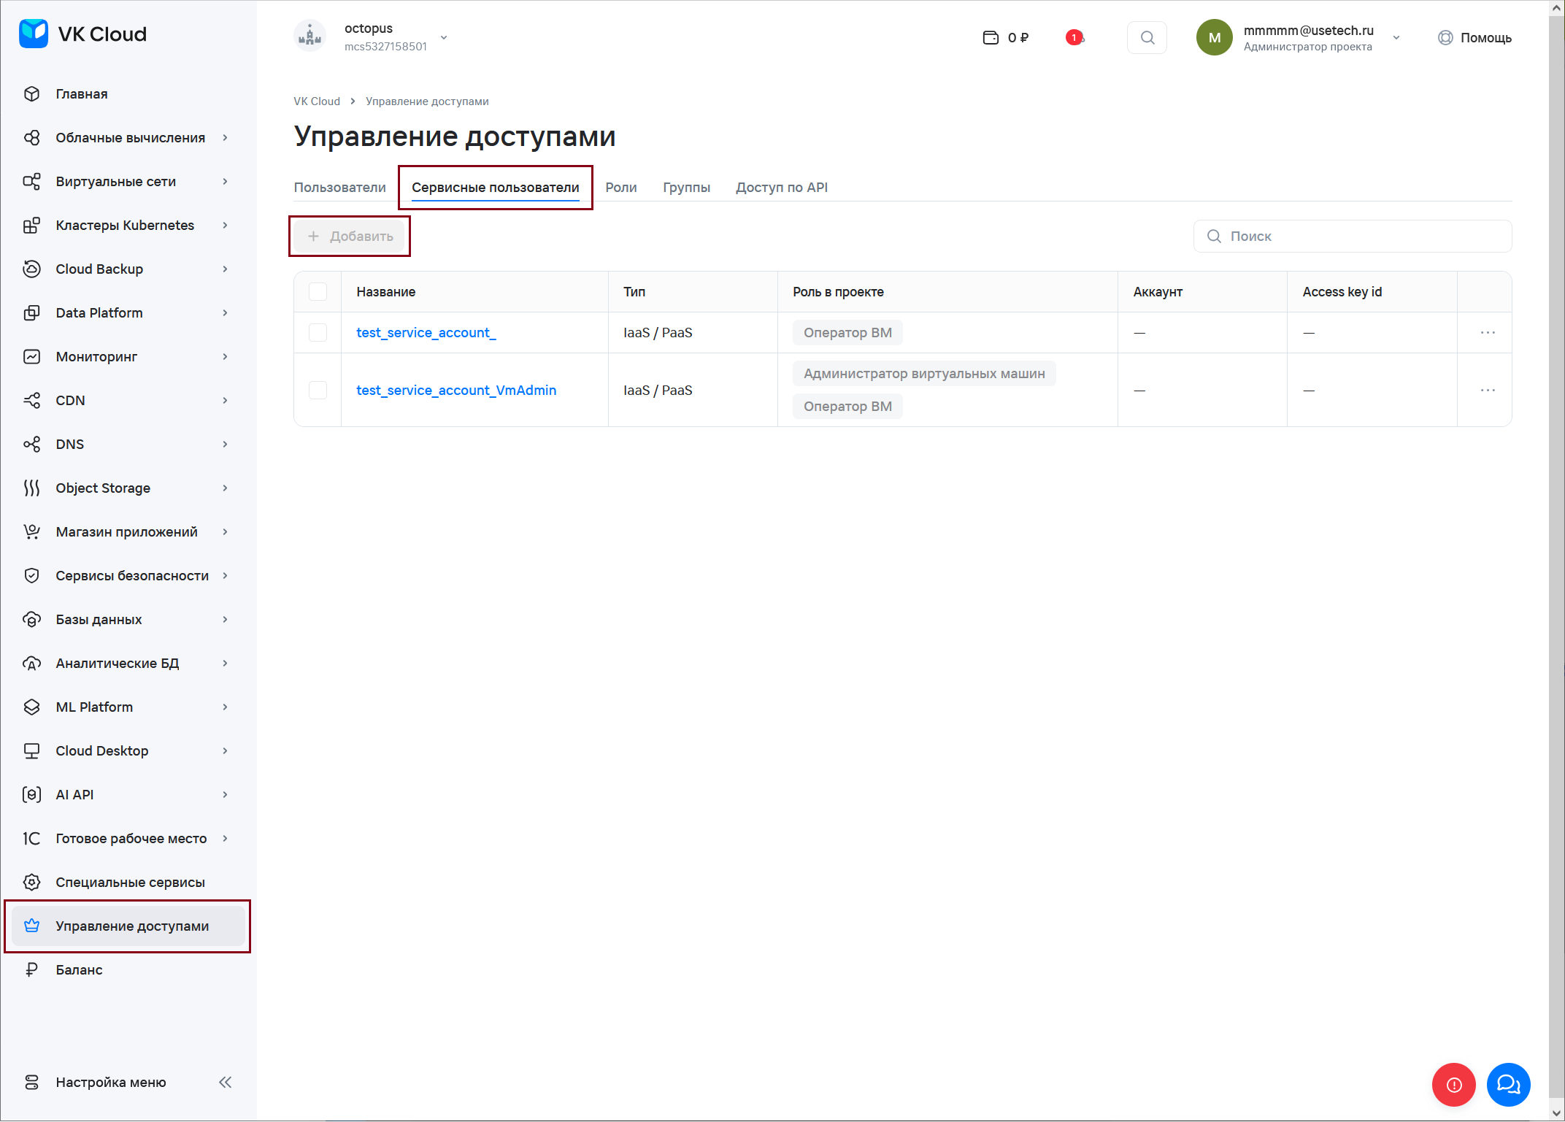Click the wallet balance icon

coord(991,37)
